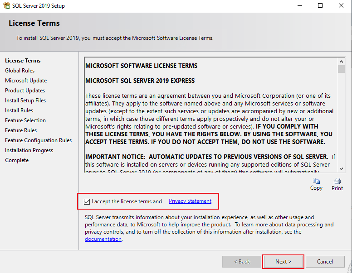Select Feature Rules step in sidebar
352x273 pixels.
(21, 130)
